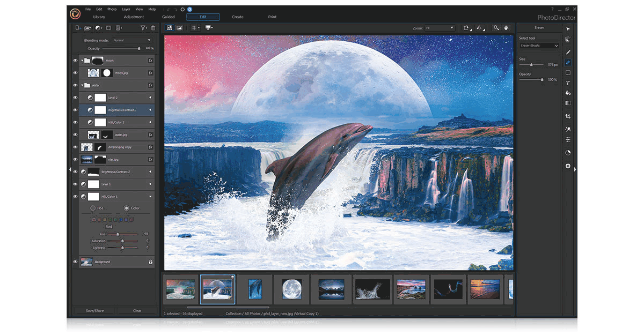Activate the Zoom magnifier tool
Screen dimensions: 644x336
pos(496,27)
